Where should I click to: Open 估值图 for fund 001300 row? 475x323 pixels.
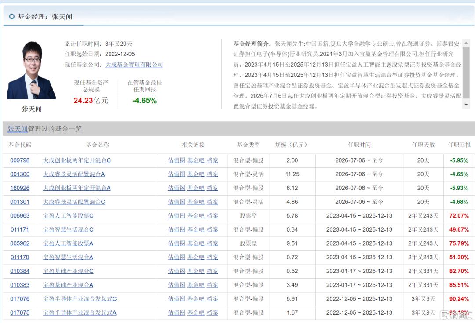pos(176,174)
